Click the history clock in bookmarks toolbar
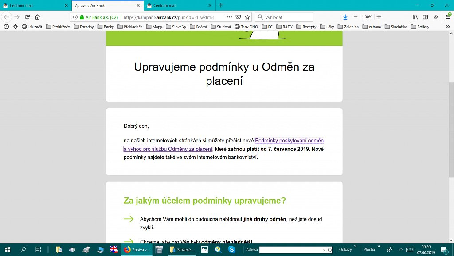Viewport: 454px width, 256px height. 6,27
